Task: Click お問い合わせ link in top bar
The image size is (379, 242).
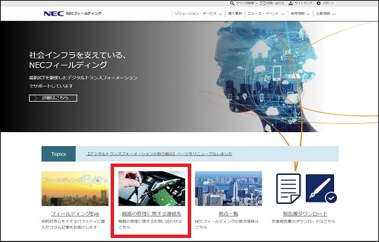Action: 275,3
